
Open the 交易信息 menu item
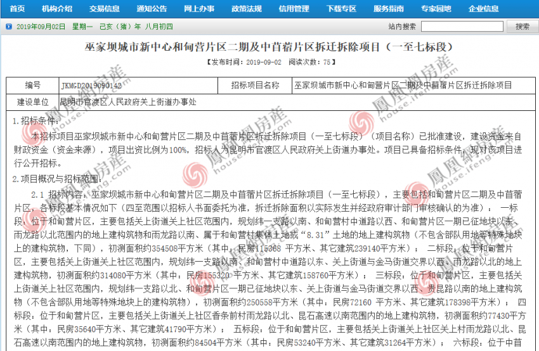pos(104,9)
